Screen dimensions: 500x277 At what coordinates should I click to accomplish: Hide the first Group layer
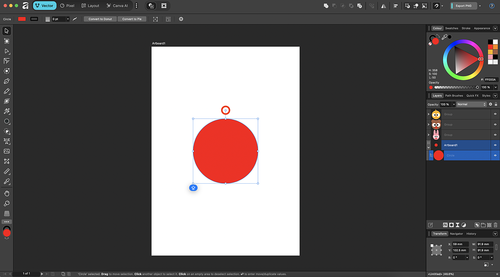tap(495, 114)
